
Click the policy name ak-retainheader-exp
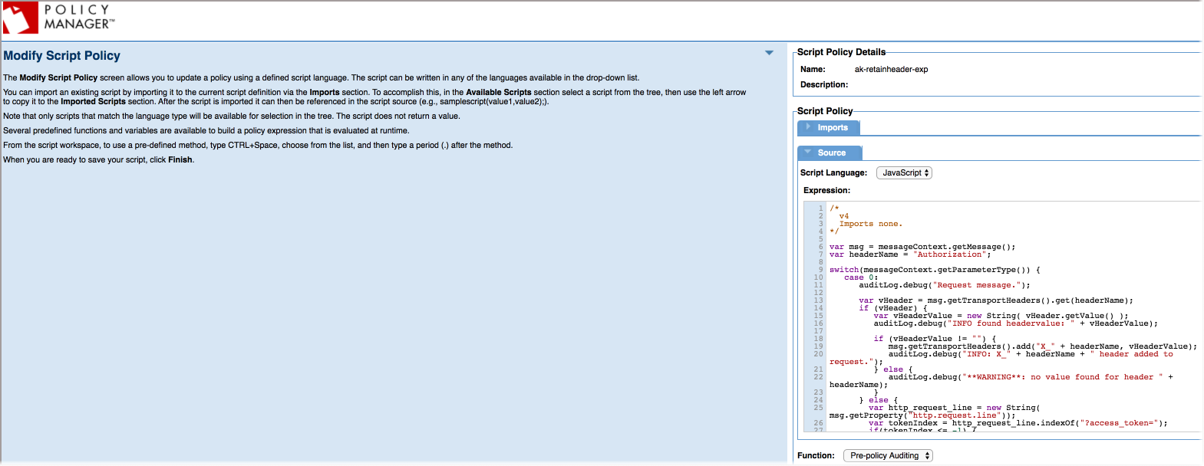pyautogui.click(x=891, y=70)
